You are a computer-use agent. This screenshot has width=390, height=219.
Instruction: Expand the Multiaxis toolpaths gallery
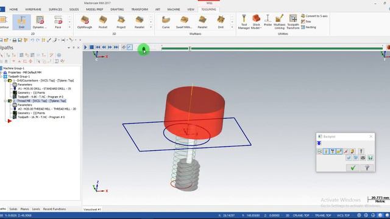click(x=232, y=27)
